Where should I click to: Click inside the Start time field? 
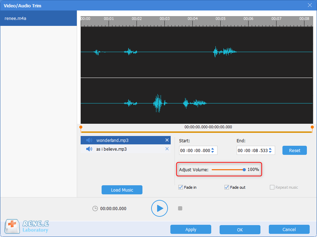click(196, 150)
